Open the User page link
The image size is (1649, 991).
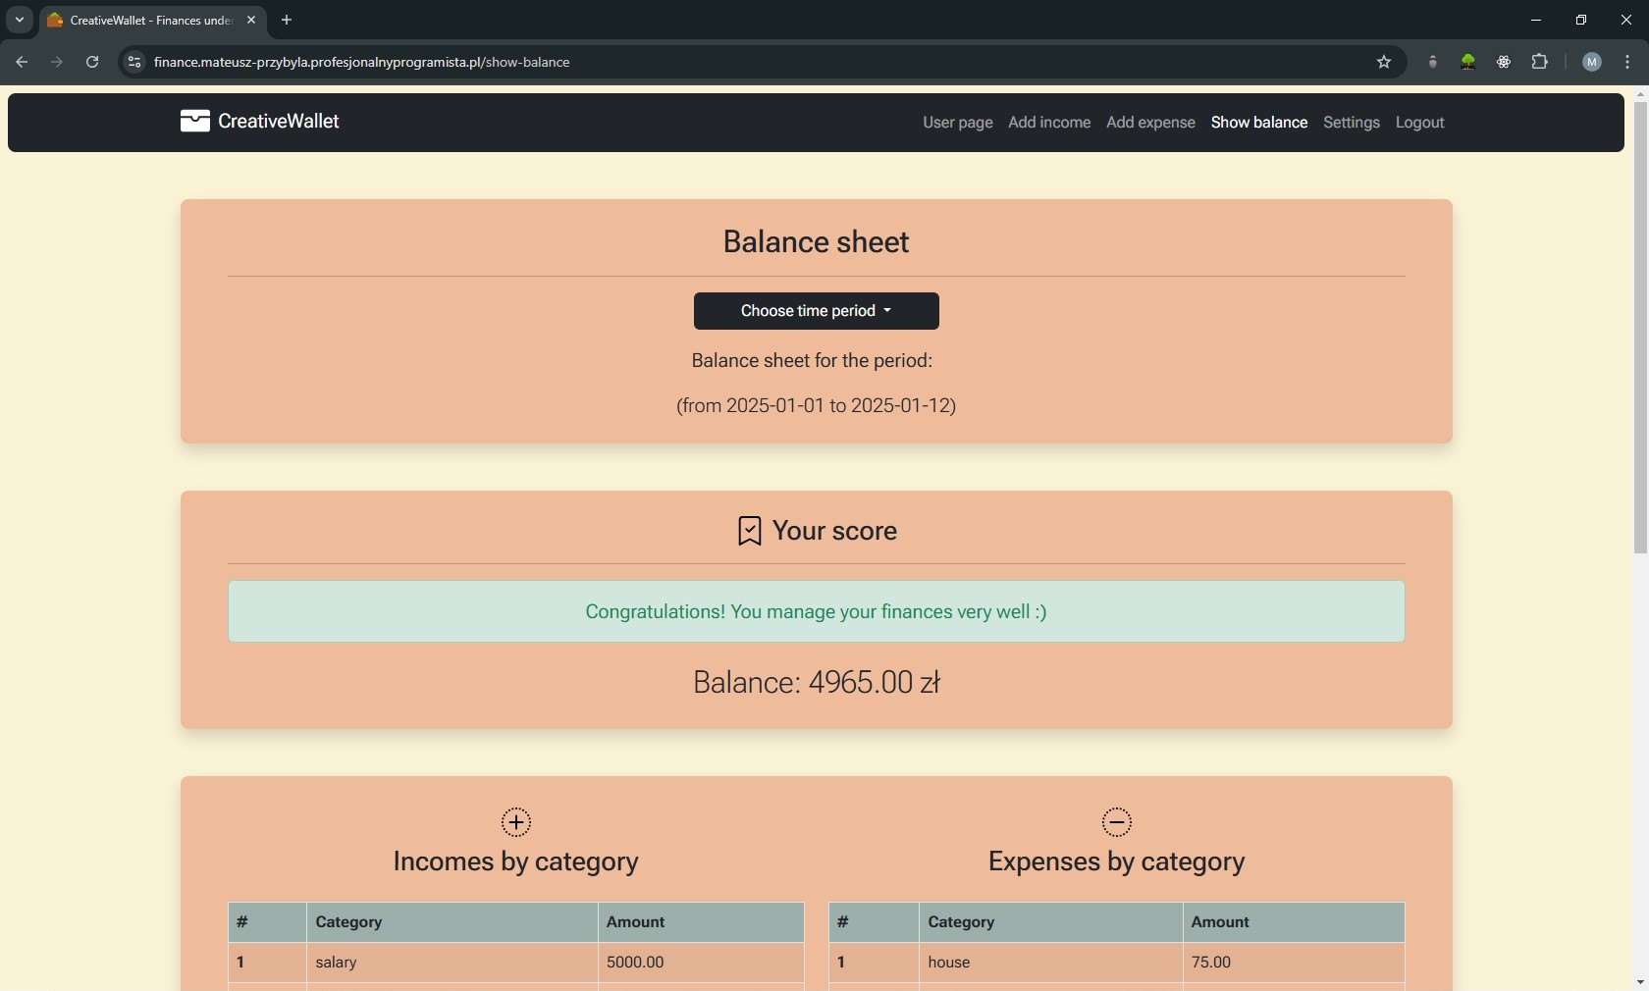(957, 123)
